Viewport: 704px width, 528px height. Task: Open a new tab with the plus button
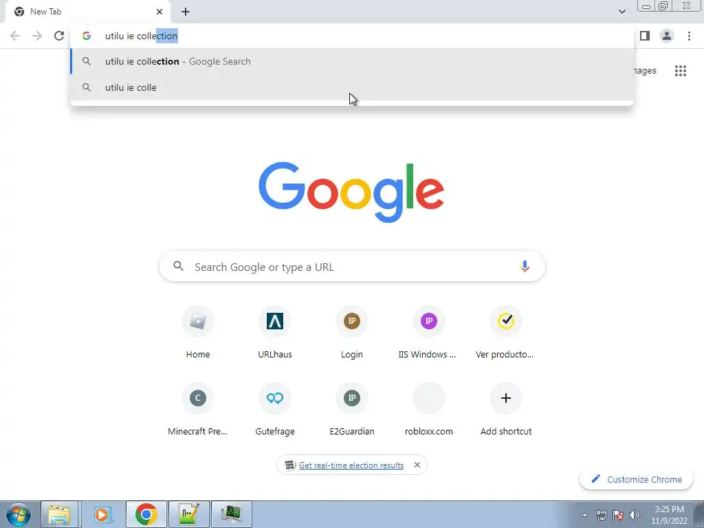186,12
